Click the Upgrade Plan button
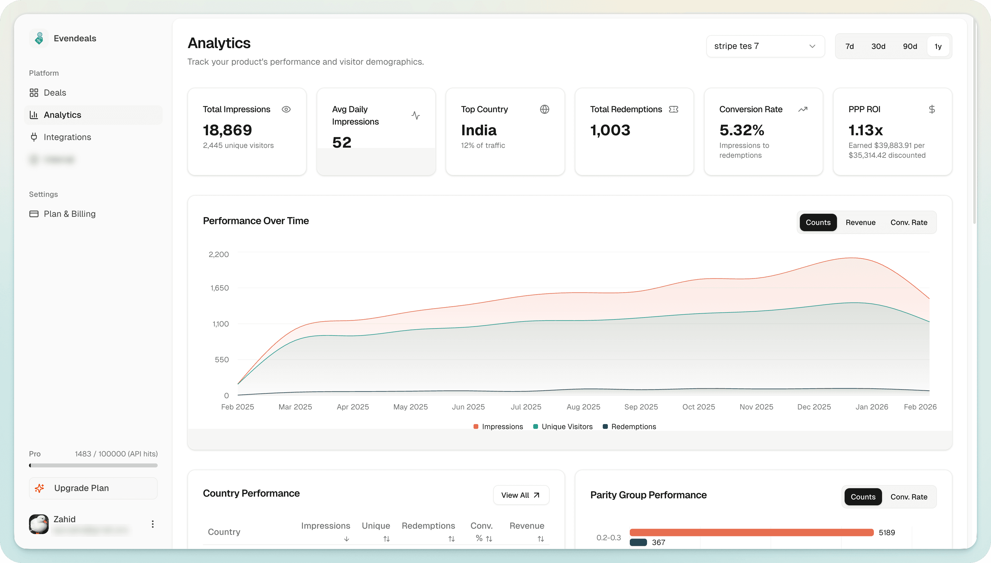 93,488
